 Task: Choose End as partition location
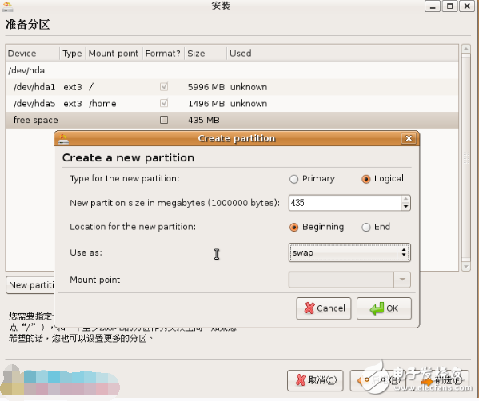pos(365,228)
